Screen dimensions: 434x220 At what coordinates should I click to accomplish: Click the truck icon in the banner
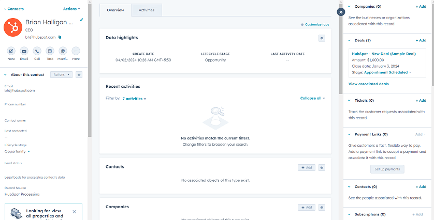[x=16, y=213]
